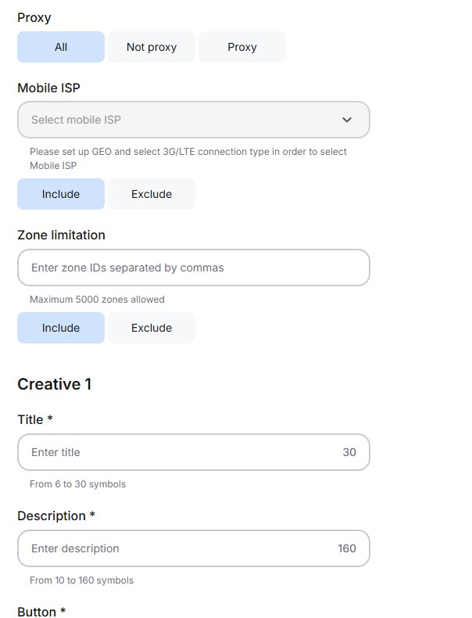Choose Include under Zone limitation
The height and width of the screenshot is (618, 472).
61,328
